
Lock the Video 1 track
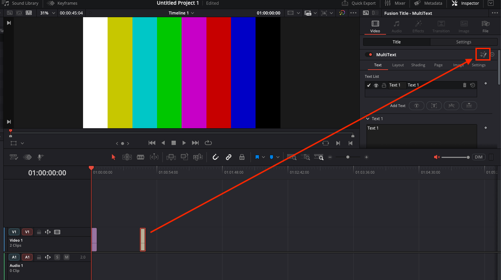coord(39,232)
